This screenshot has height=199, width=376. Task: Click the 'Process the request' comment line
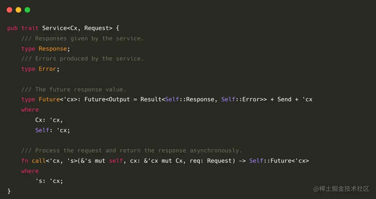[x=132, y=151]
